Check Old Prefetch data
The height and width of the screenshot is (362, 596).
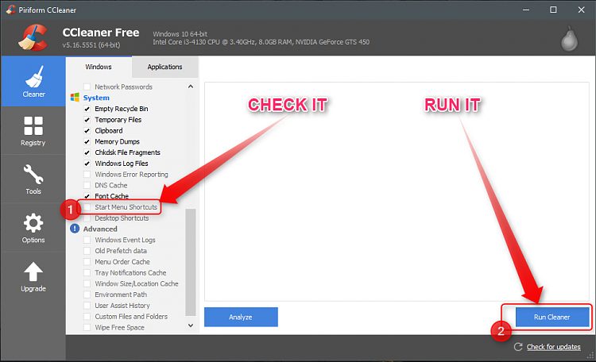tap(87, 251)
